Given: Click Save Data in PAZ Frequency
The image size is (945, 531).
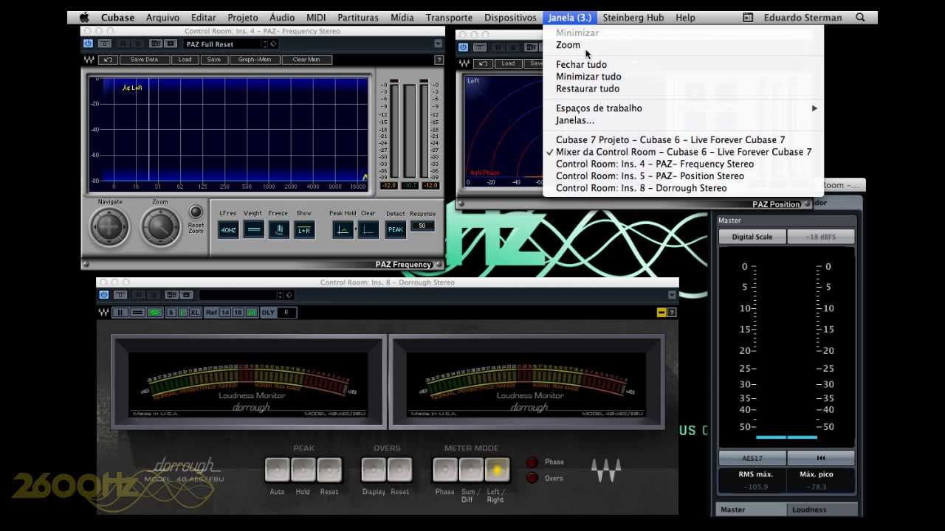Looking at the screenshot, I should [x=144, y=60].
